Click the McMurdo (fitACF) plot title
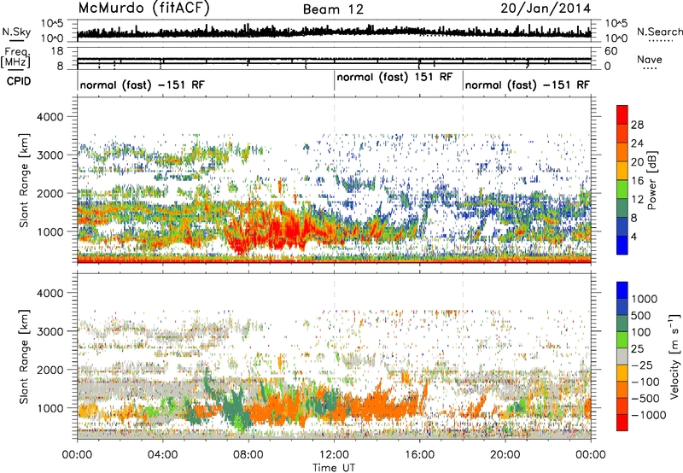The width and height of the screenshot is (683, 473). pos(144,9)
